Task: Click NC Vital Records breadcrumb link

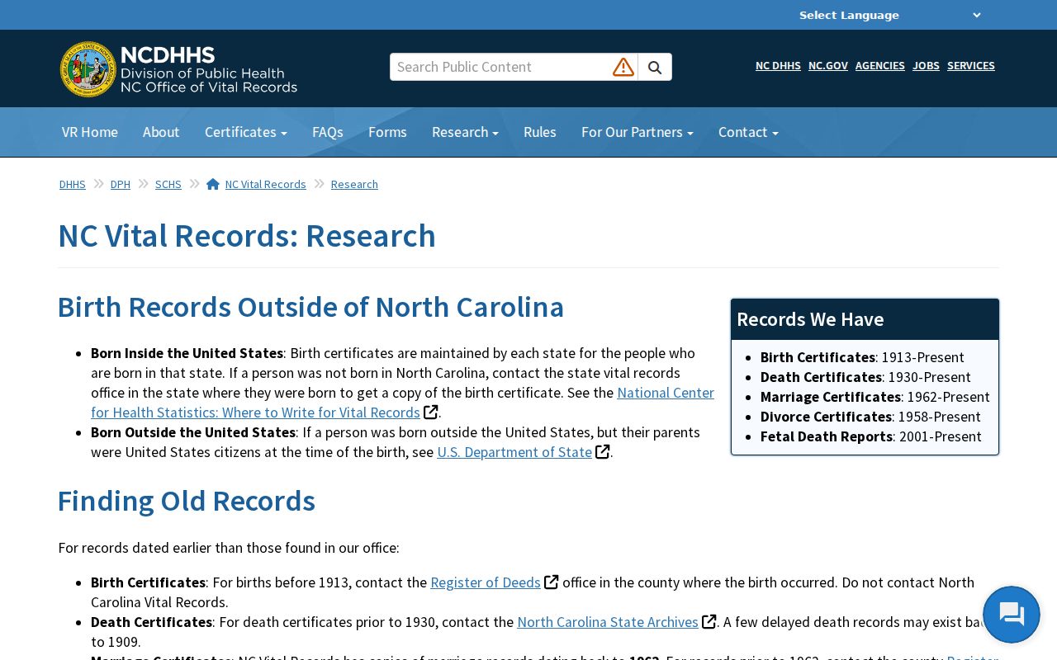Action: click(266, 184)
